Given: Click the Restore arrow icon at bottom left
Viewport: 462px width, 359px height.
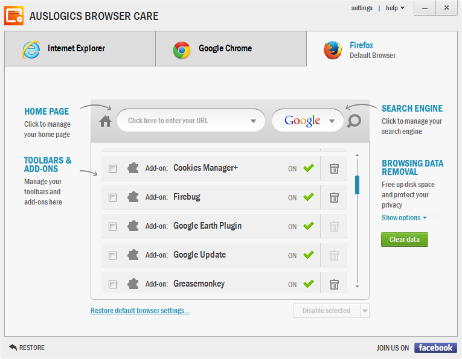Looking at the screenshot, I should pos(13,347).
